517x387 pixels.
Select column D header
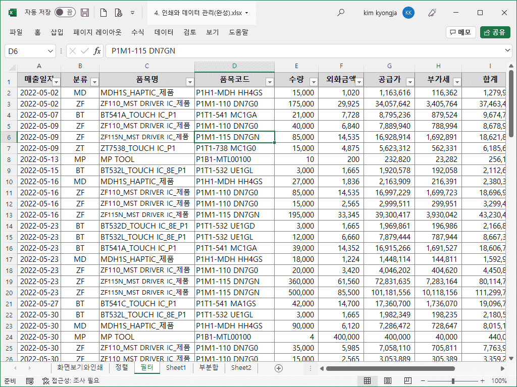coord(234,66)
